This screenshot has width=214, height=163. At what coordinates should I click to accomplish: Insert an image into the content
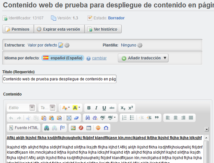pyautogui.click(x=73, y=128)
